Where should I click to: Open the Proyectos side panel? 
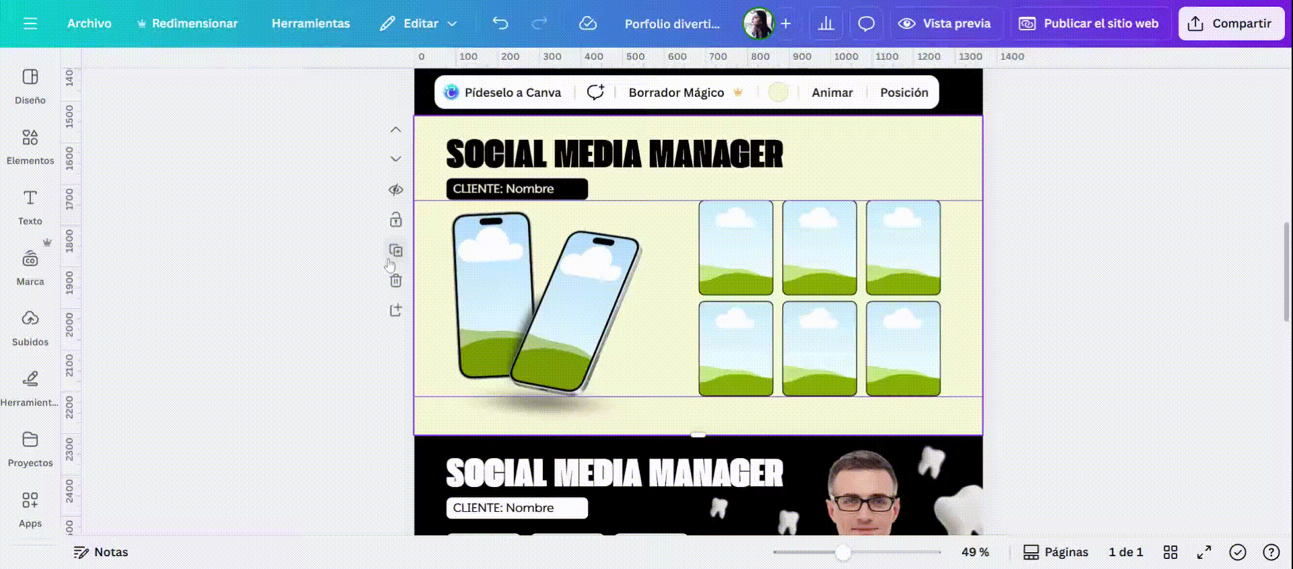click(x=30, y=450)
